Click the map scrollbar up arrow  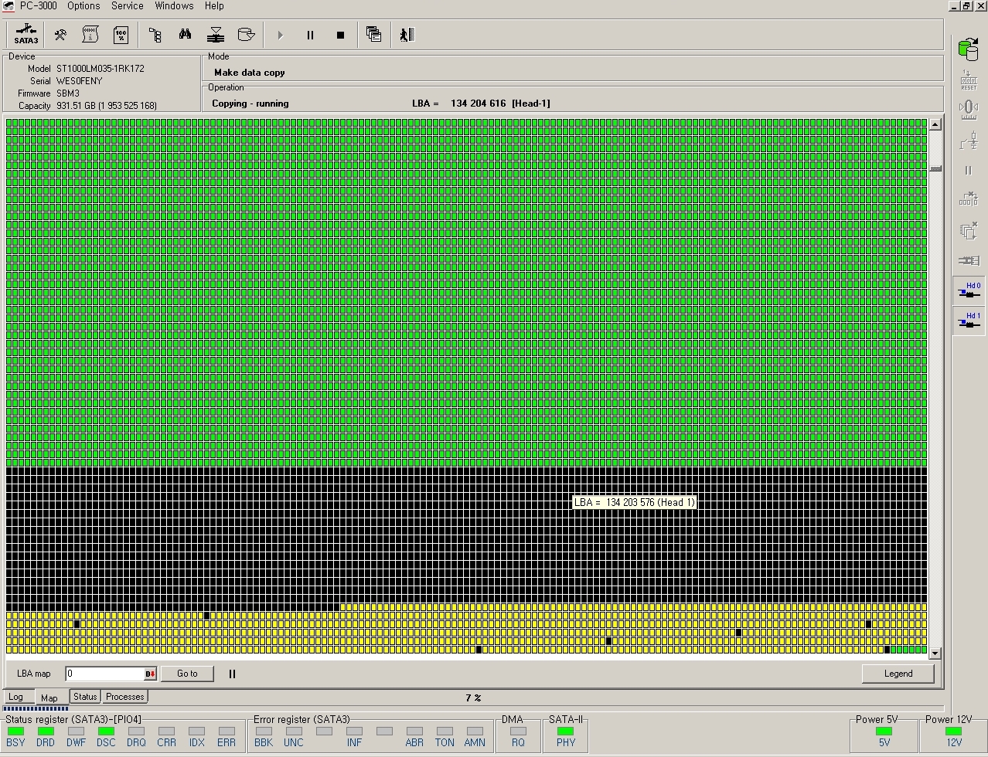pyautogui.click(x=935, y=124)
